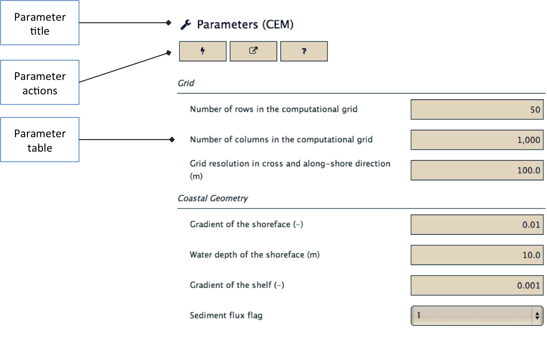547x337 pixels.
Task: Click the external link action button
Action: (253, 52)
